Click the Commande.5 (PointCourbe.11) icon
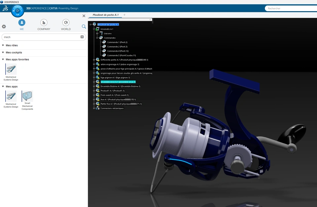This screenshot has height=207, width=317. (104, 55)
